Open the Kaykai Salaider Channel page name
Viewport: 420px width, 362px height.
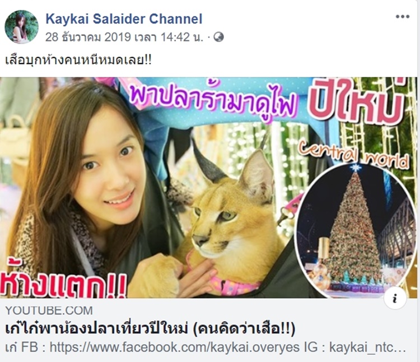point(124,18)
